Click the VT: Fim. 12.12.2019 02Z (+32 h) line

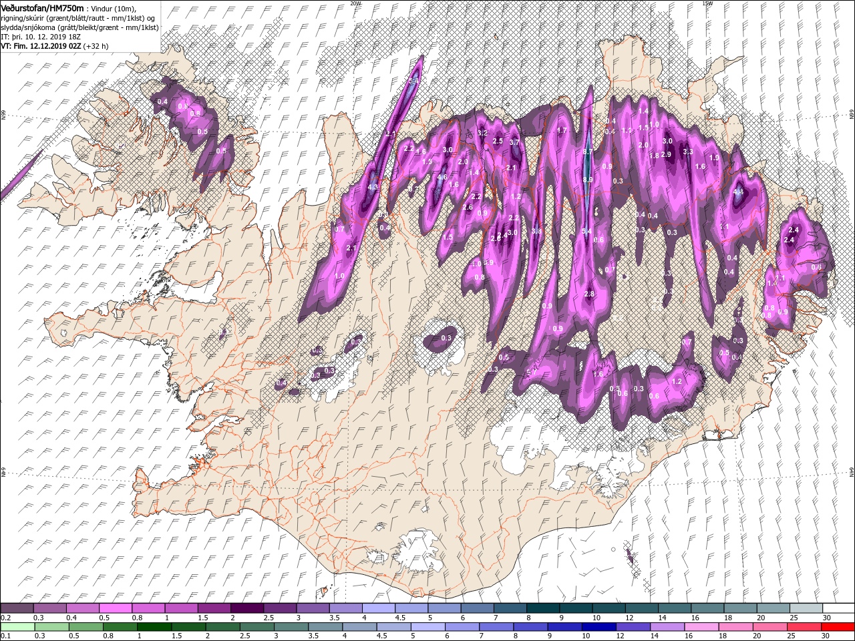tap(55, 46)
